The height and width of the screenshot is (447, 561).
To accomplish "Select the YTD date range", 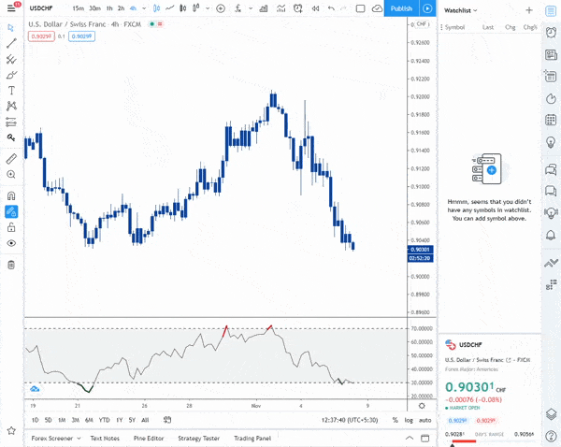I will (104, 420).
